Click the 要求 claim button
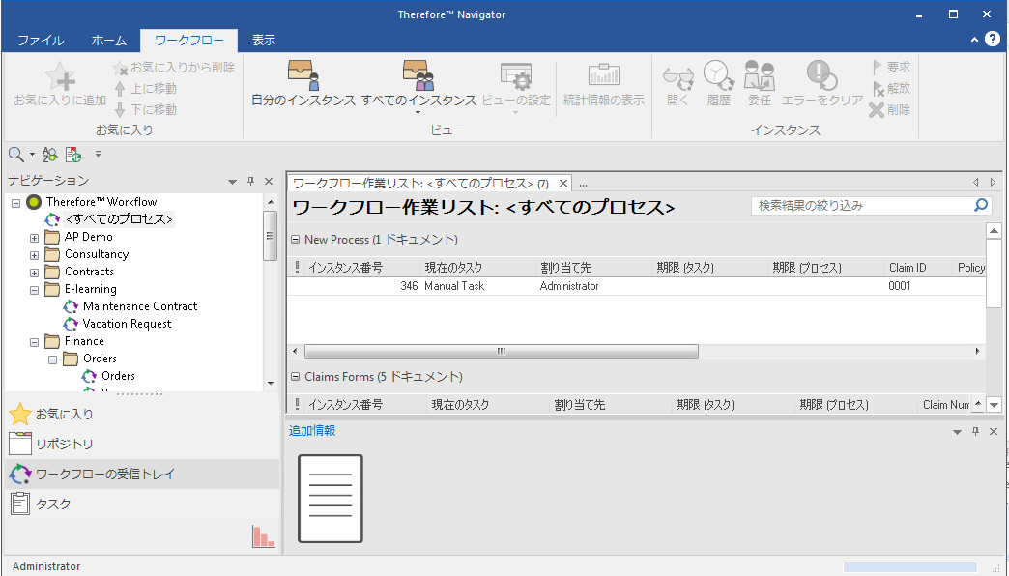 tap(891, 67)
